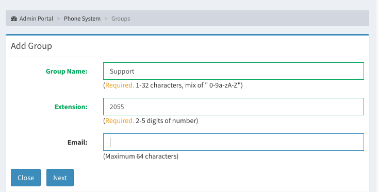The image size is (378, 192).
Task: Click the Extension label
Action: [x=71, y=107]
